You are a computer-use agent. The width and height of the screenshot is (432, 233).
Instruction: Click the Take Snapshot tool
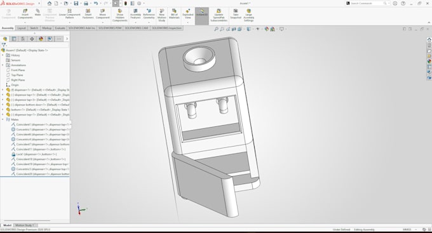pyautogui.click(x=236, y=14)
